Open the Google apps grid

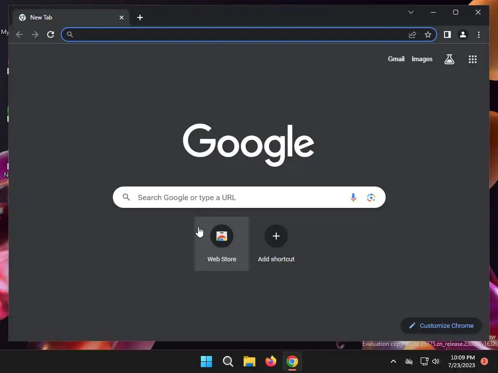click(x=473, y=59)
